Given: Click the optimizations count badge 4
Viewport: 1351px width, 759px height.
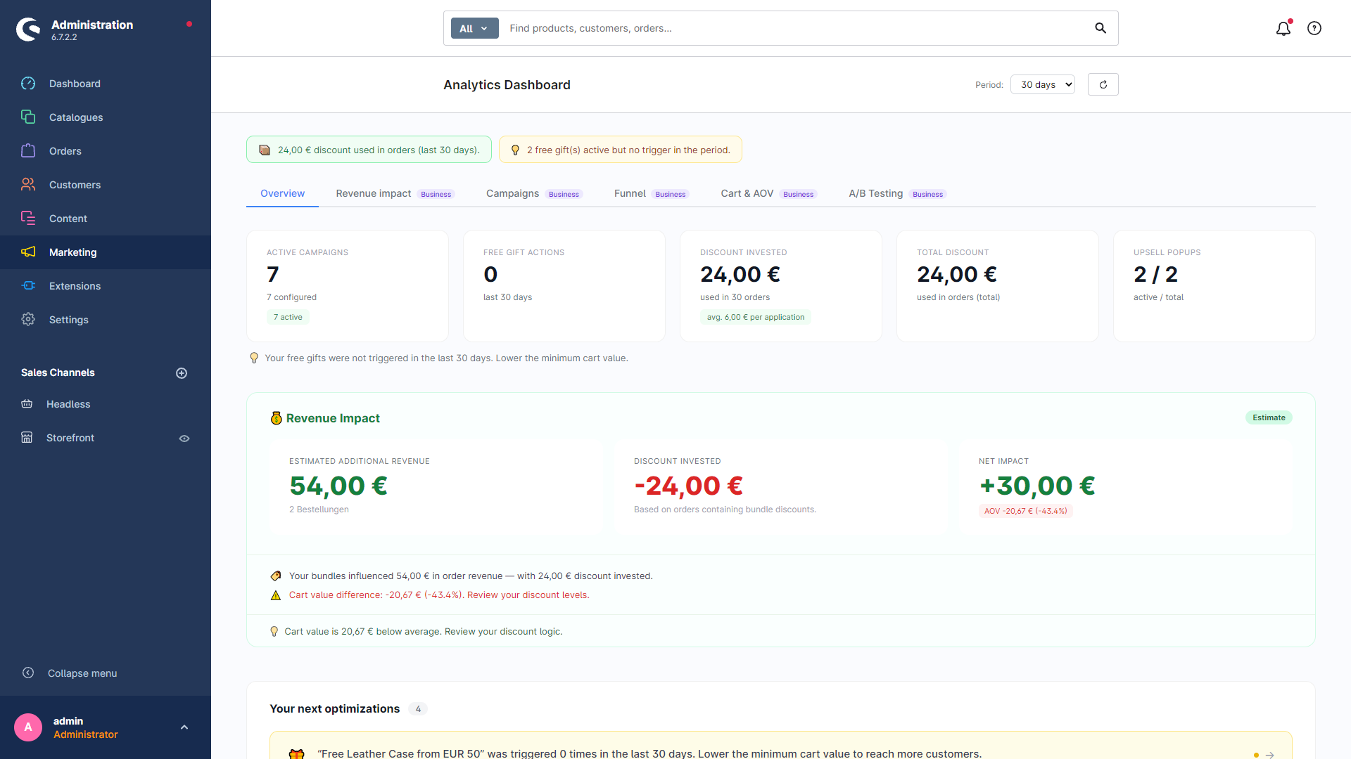Looking at the screenshot, I should pos(418,709).
